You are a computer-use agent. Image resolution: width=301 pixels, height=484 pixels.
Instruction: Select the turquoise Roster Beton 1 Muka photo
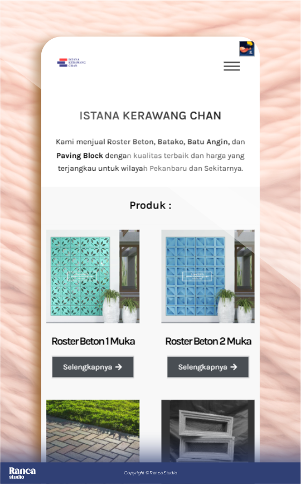(x=93, y=276)
